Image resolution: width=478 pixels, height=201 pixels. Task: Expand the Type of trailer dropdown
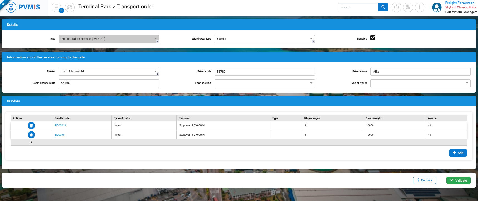coord(420,83)
